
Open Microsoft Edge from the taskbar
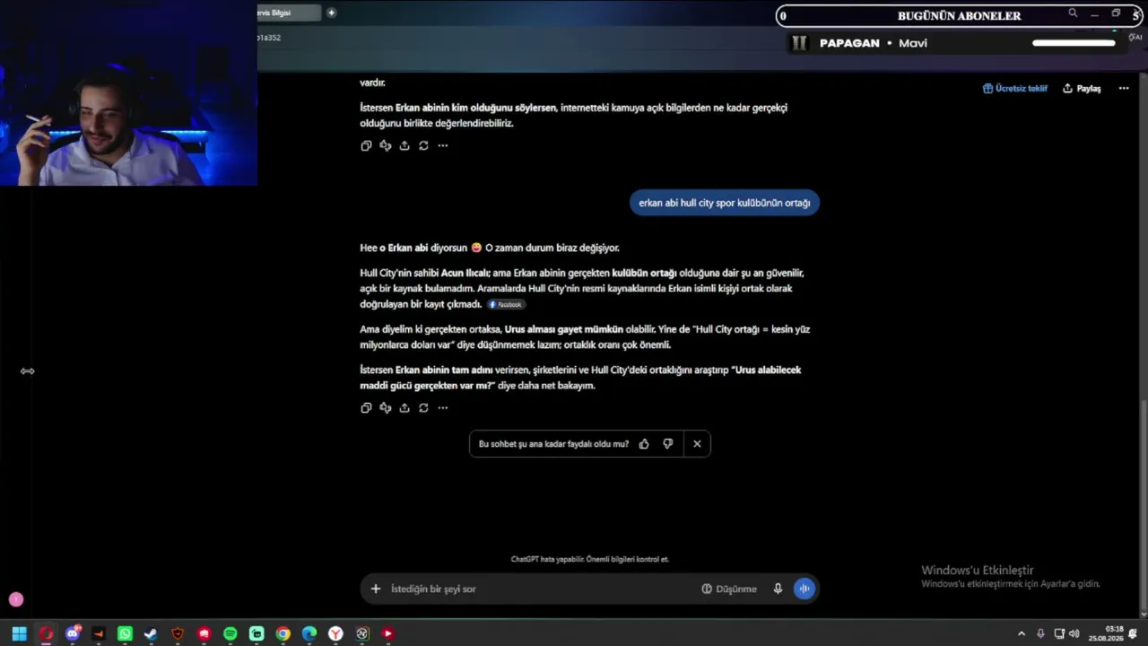(x=309, y=634)
